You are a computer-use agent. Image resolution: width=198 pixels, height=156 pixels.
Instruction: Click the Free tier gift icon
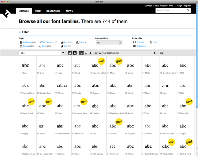[x=151, y=42]
